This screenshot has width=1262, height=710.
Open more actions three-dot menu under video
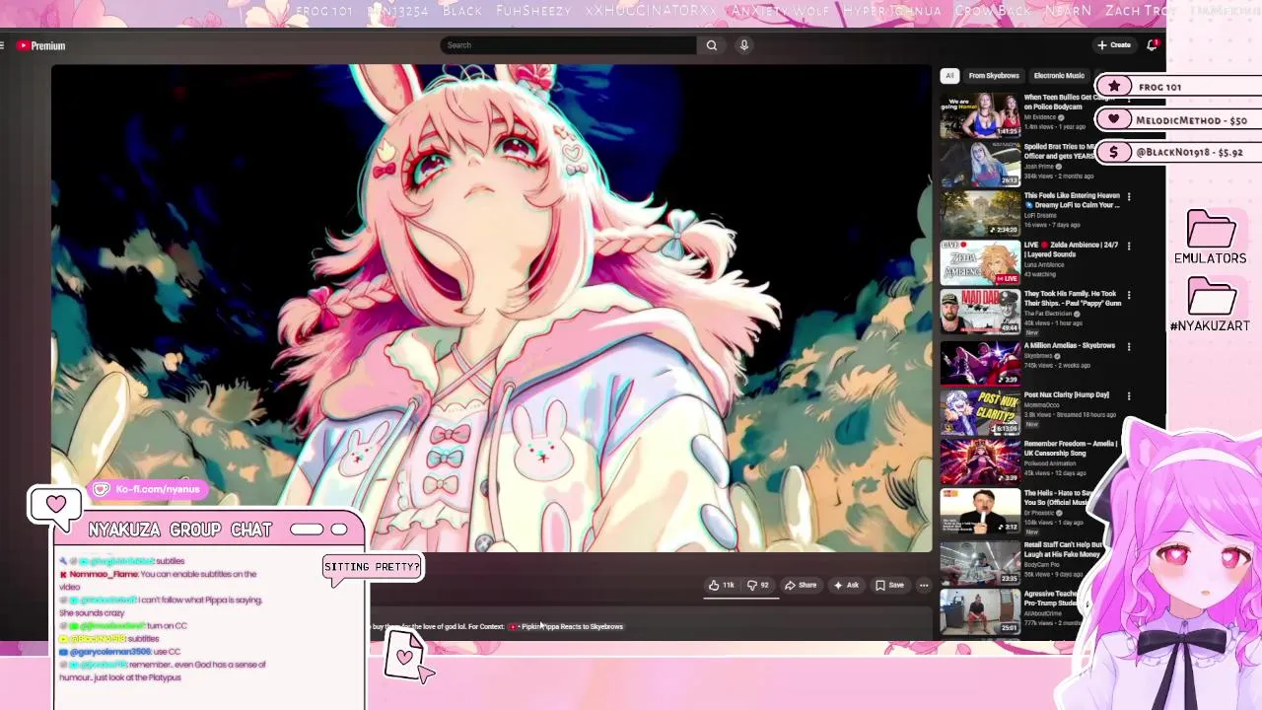tap(924, 585)
